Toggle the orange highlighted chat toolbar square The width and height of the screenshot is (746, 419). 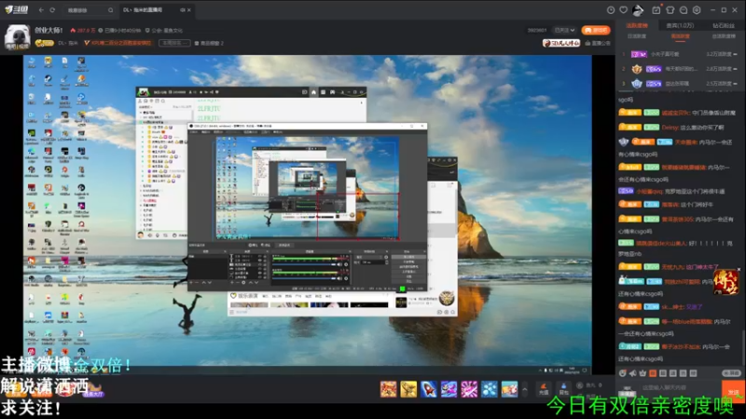pos(653,373)
